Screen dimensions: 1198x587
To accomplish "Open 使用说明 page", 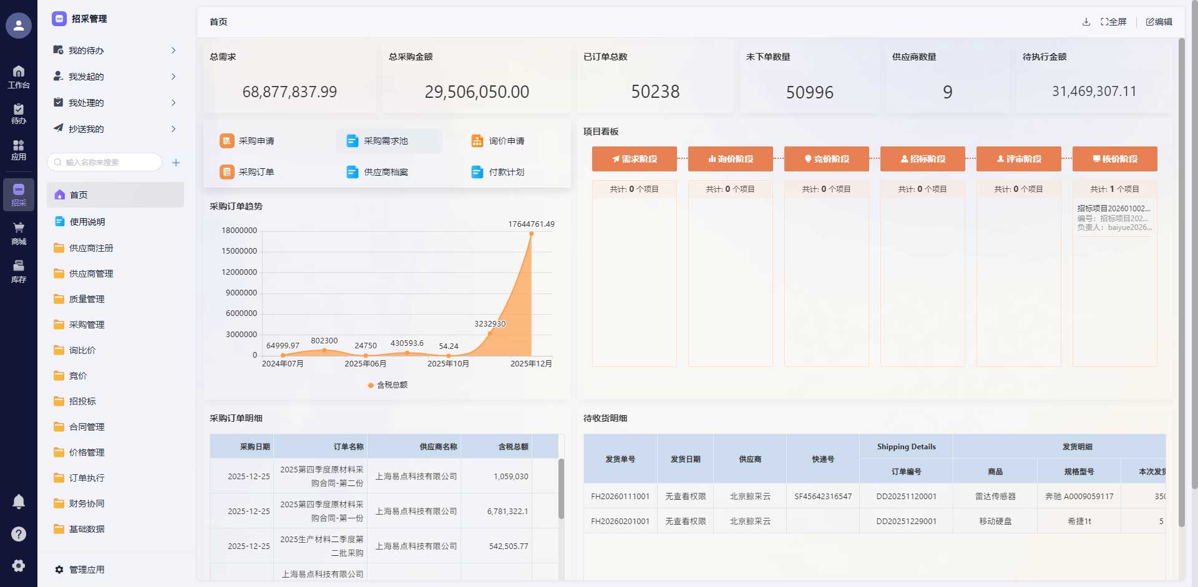I will tap(115, 222).
